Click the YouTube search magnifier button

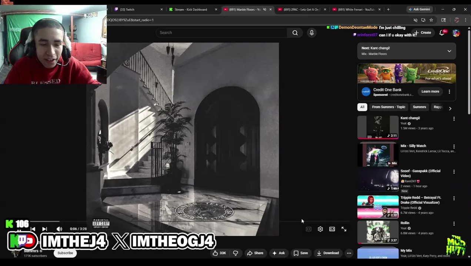pyautogui.click(x=295, y=33)
